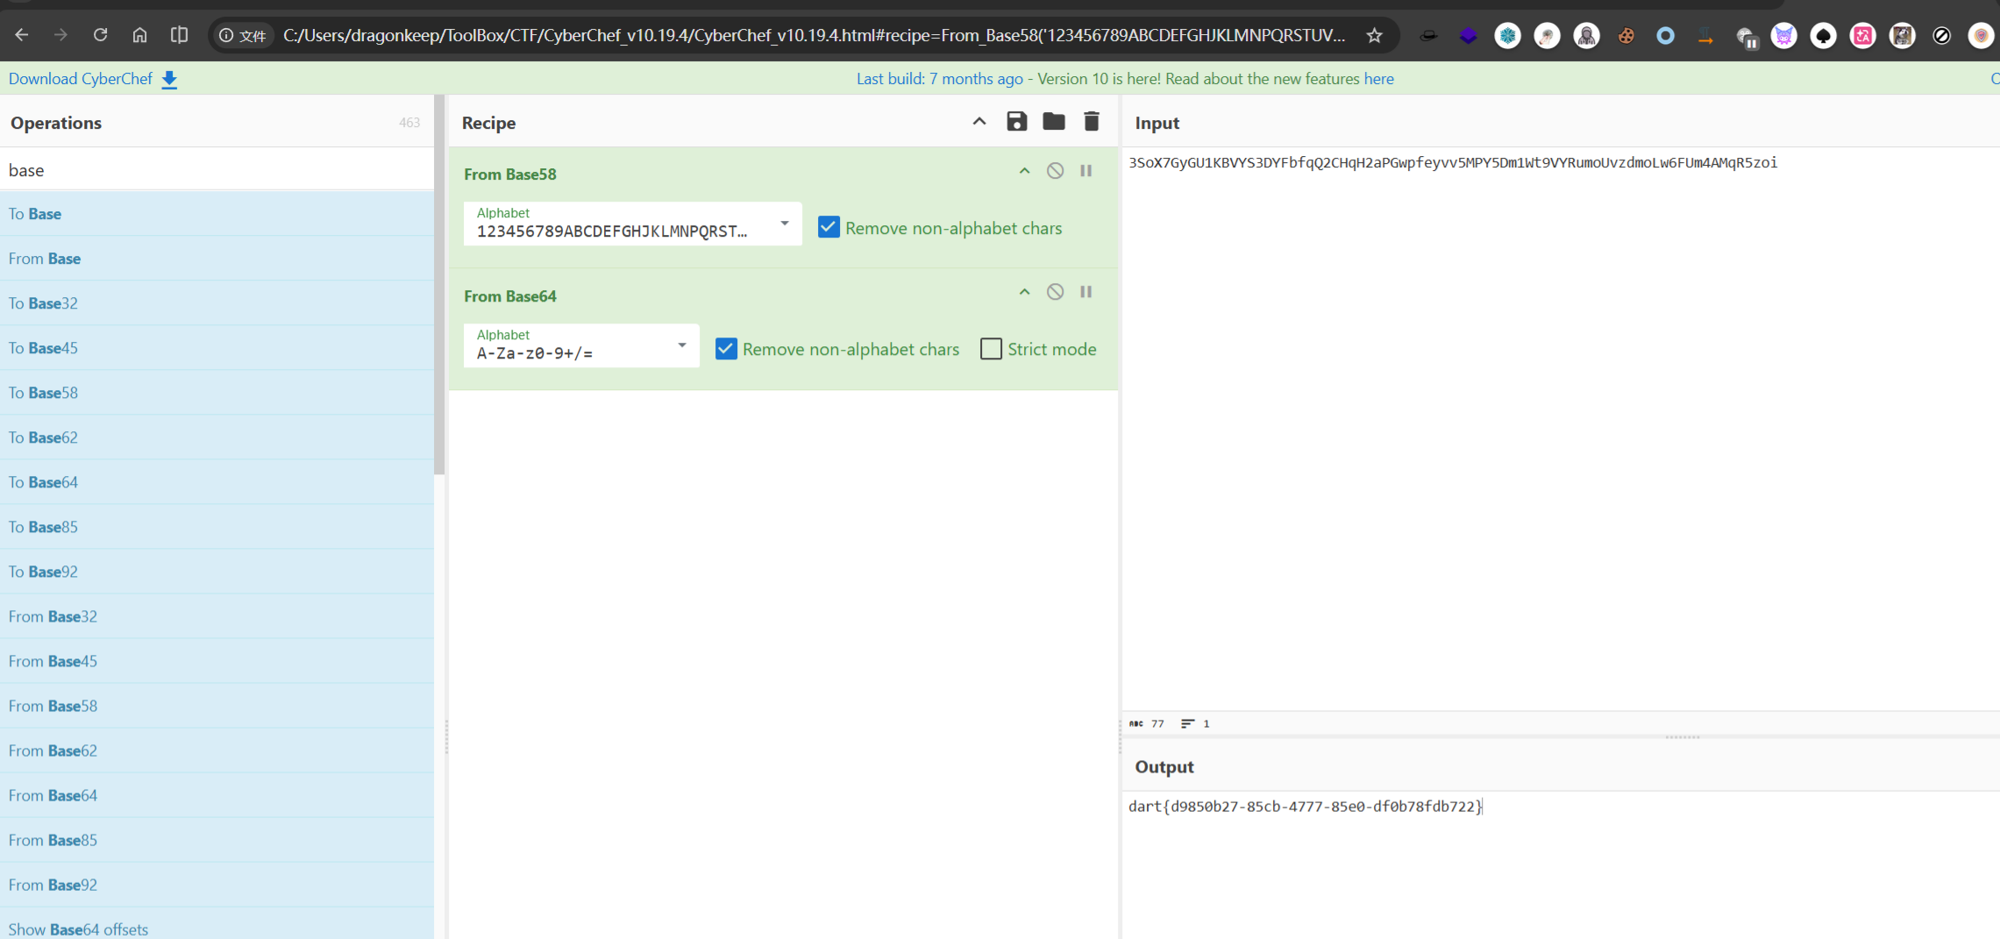This screenshot has height=939, width=2000.
Task: Set breakpoint on From Base64 operation
Action: (1085, 292)
